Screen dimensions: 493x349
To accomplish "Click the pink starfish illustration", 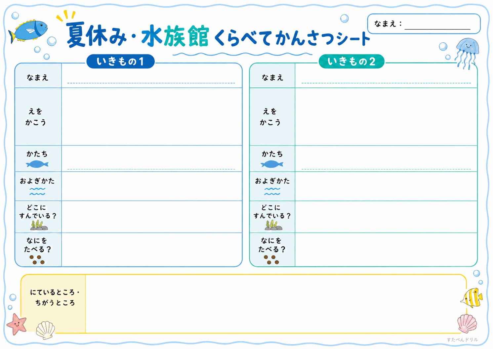I will pyautogui.click(x=17, y=324).
